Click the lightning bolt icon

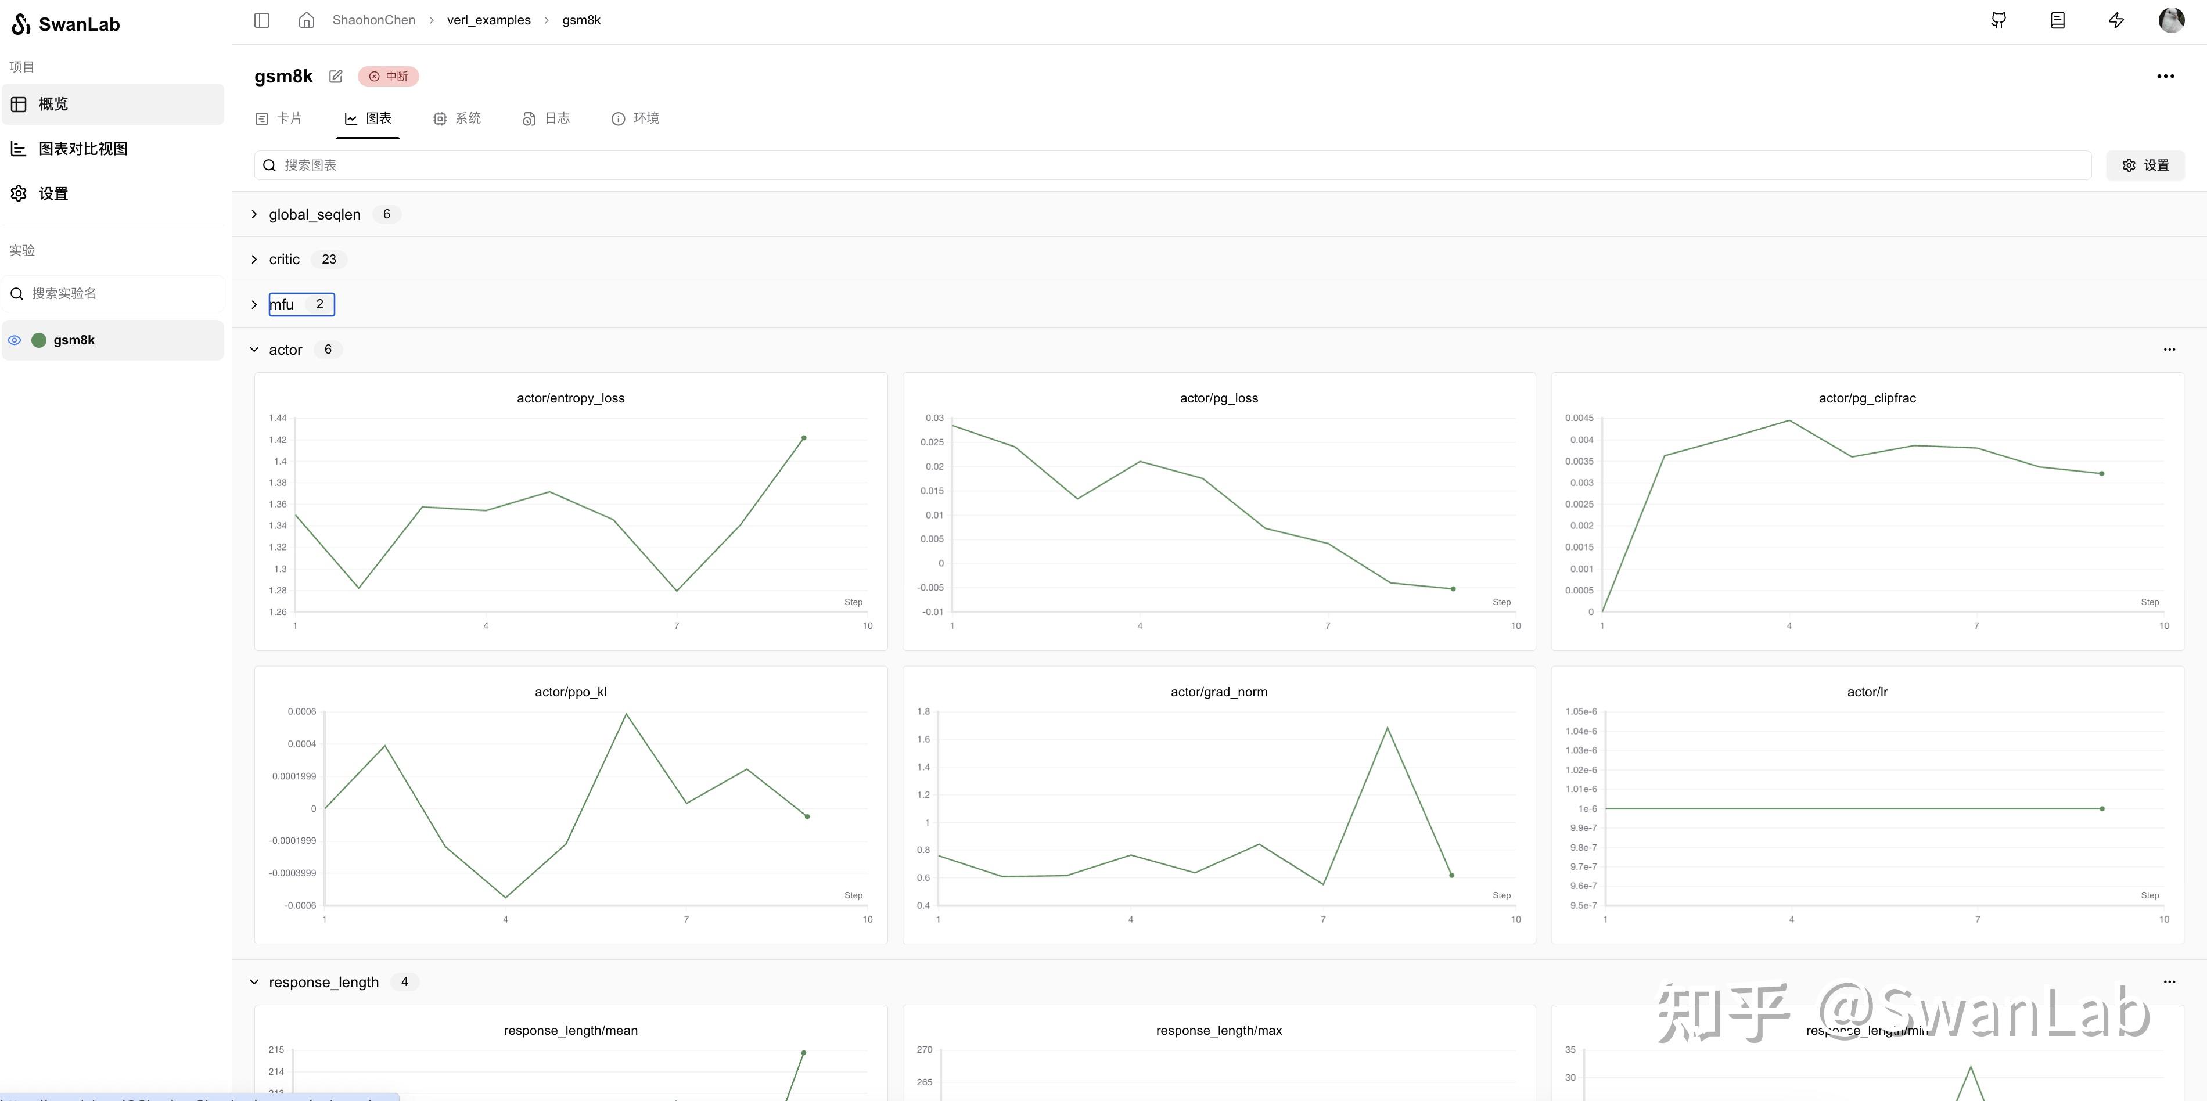(x=2116, y=20)
